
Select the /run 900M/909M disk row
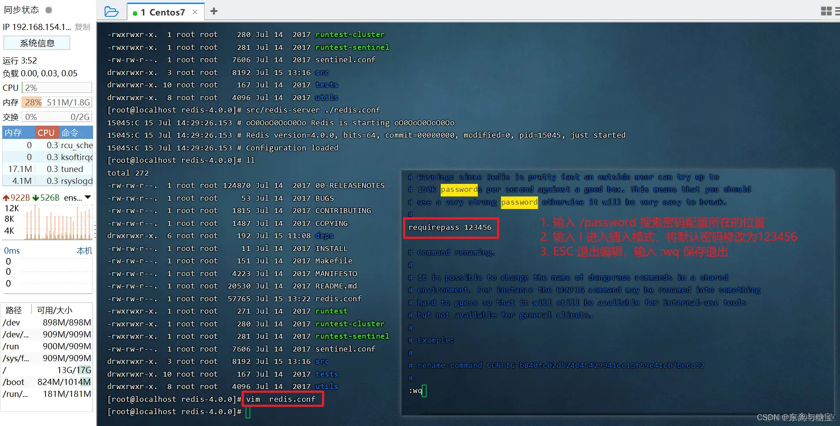click(47, 346)
